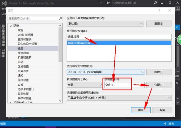
Task: Click the 取消 button
Action: point(162,110)
